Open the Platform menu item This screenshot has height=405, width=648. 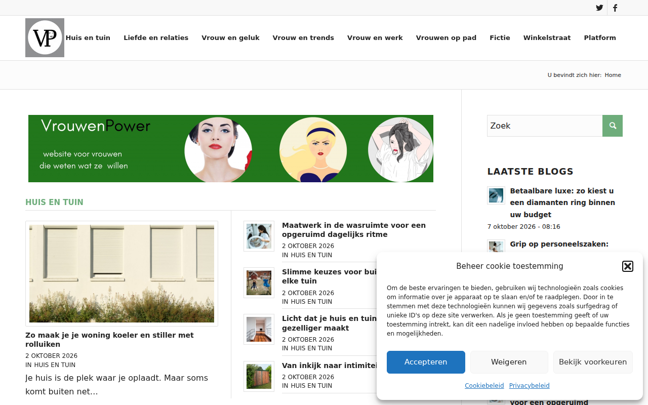600,38
